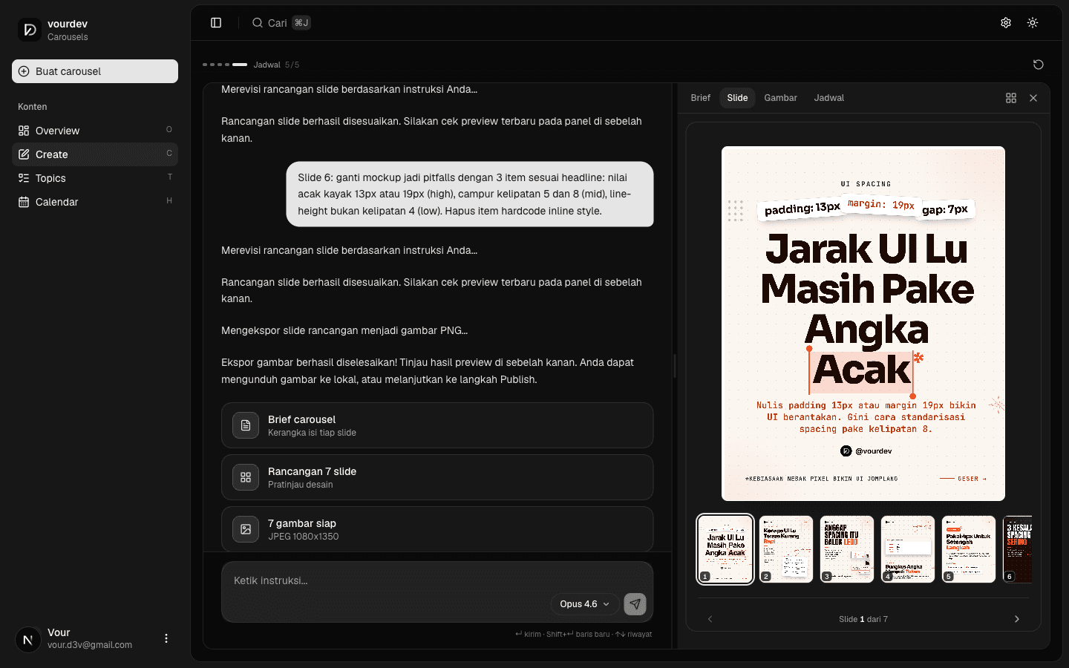1069x668 pixels.
Task: Select slide thumbnail 2
Action: click(786, 549)
